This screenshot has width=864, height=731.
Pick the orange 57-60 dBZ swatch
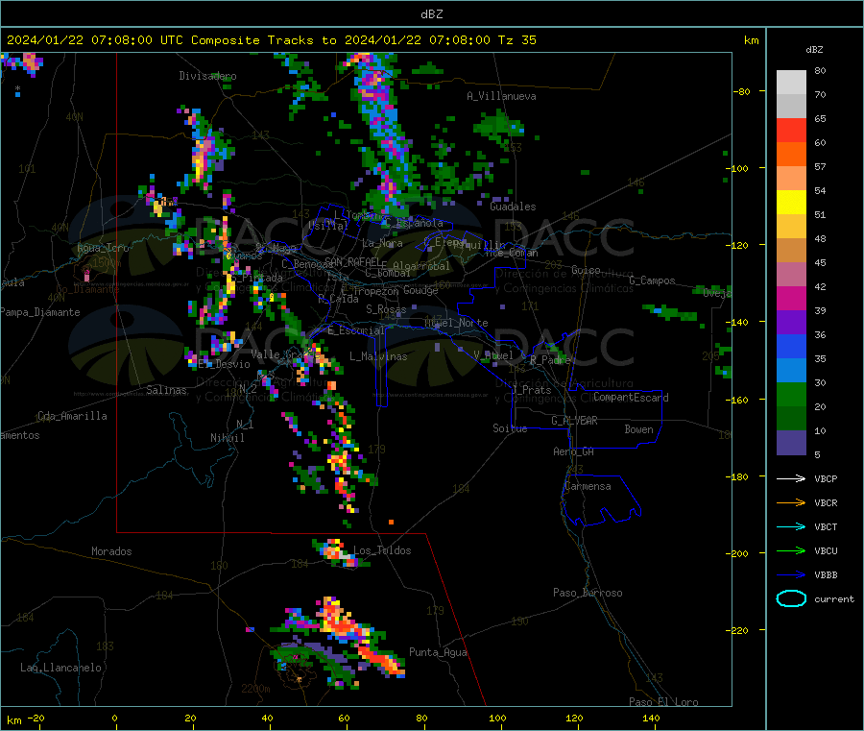click(791, 155)
